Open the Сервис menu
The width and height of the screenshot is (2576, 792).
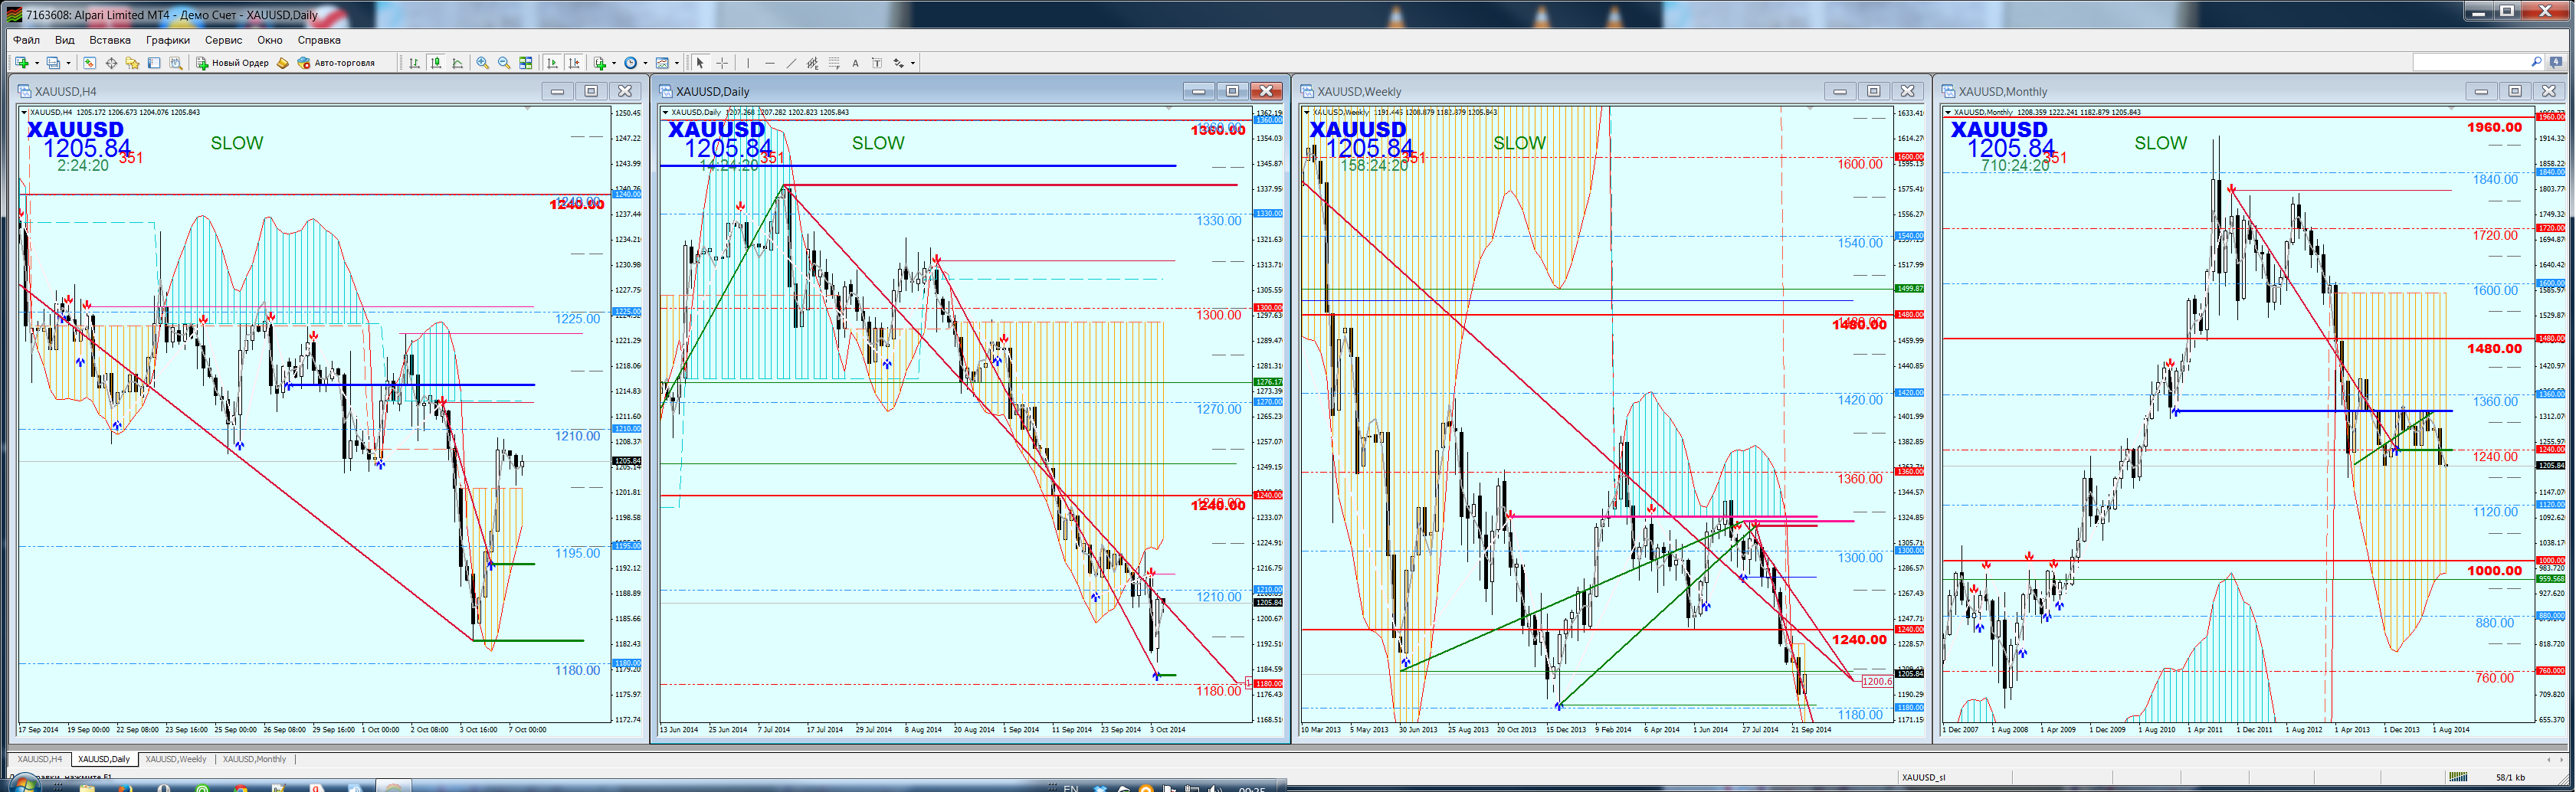point(223,40)
